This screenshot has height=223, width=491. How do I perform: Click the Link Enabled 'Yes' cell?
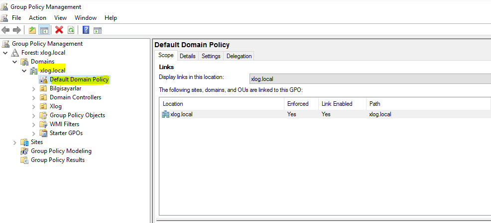click(326, 114)
